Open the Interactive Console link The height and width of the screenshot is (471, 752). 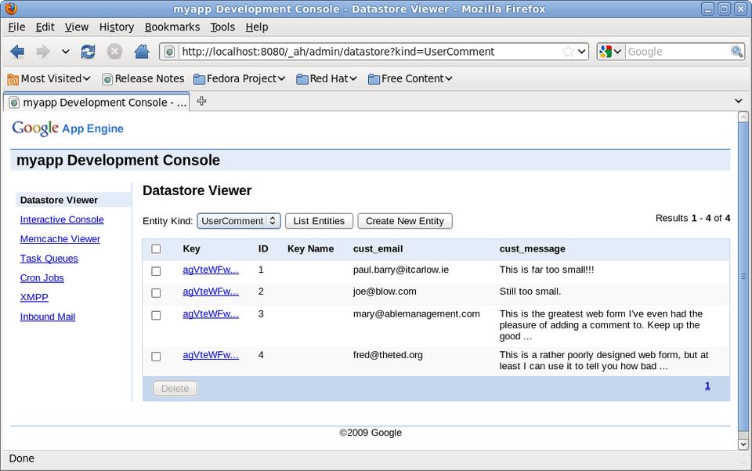pos(62,219)
